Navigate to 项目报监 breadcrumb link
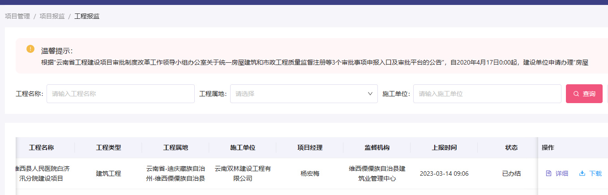The image size is (608, 195). click(x=52, y=16)
